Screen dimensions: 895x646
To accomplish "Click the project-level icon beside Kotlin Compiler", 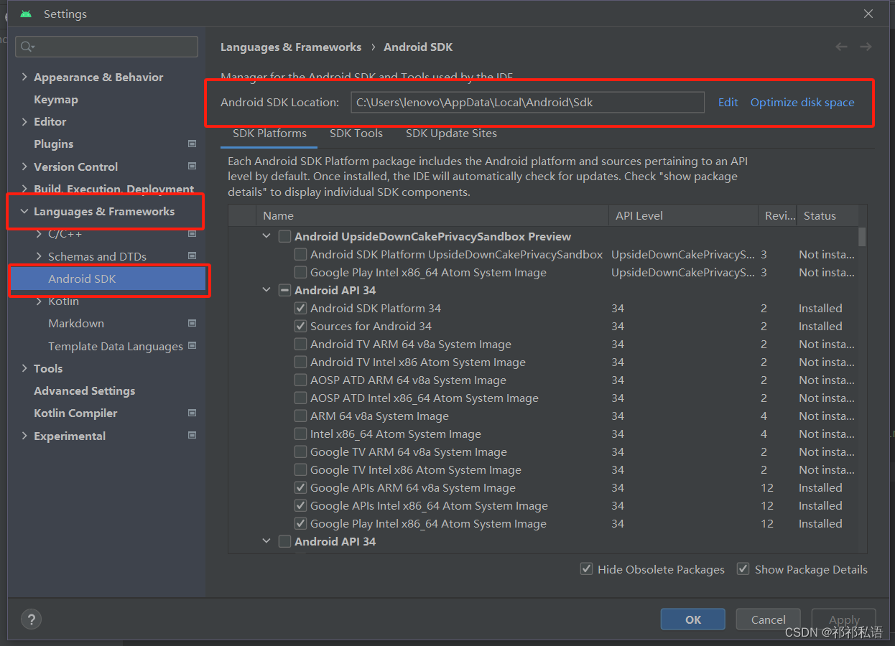I will pos(192,413).
